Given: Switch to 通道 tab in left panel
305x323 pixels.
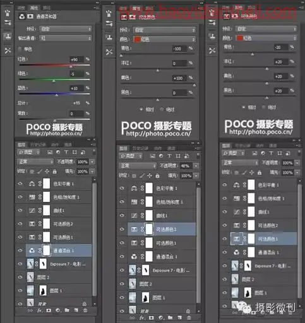Looking at the screenshot, I should coord(68,144).
